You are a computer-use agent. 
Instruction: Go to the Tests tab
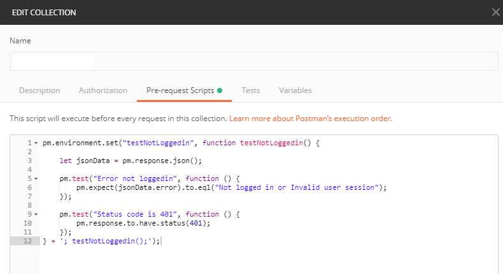tap(250, 90)
